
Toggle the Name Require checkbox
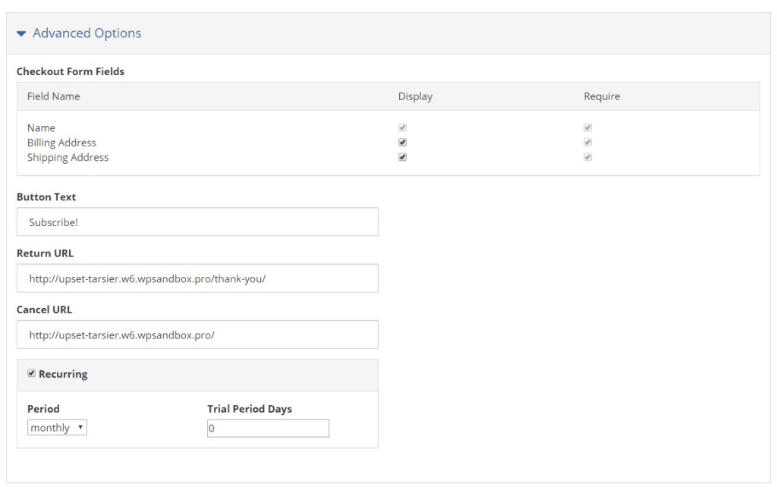[x=588, y=127]
